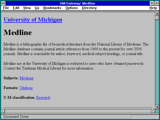
Task: Click the vertical scrollbar thumb
Action: [x=157, y=18]
